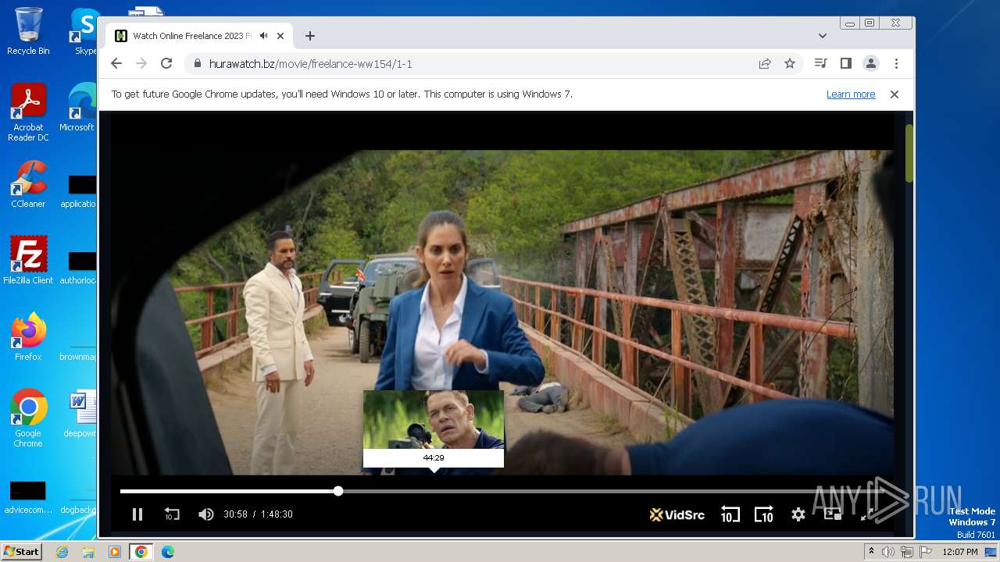Select the deepown Word document icon

[81, 413]
